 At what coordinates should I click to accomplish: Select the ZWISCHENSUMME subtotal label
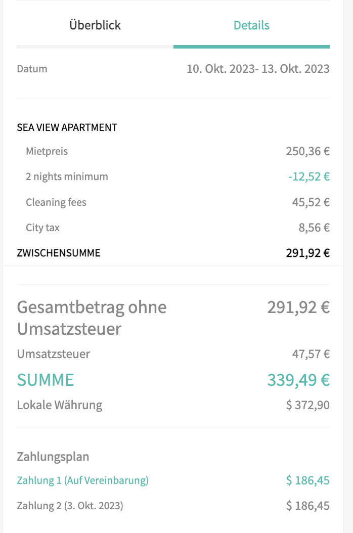59,253
